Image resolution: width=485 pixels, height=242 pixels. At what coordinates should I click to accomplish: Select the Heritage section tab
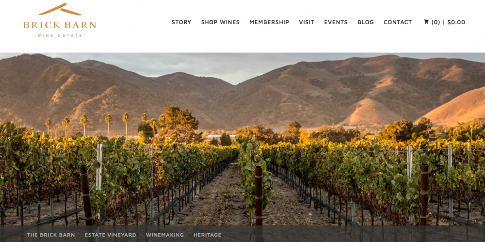pos(207,235)
